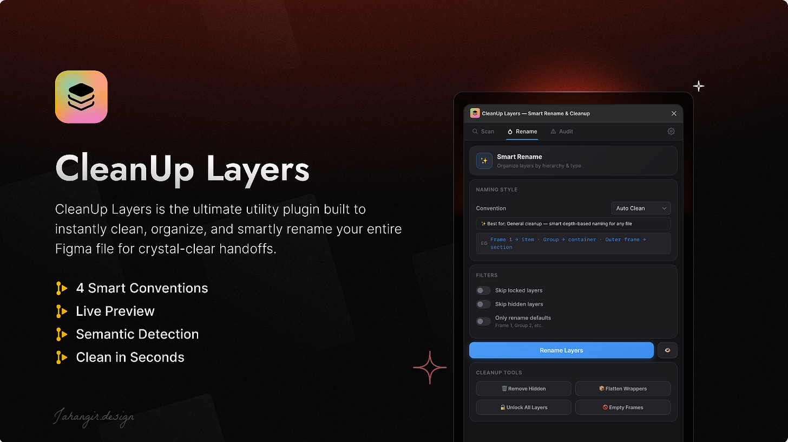The image size is (788, 442).
Task: Click bullet icon beside Clean in Seconds
Action: click(x=62, y=357)
